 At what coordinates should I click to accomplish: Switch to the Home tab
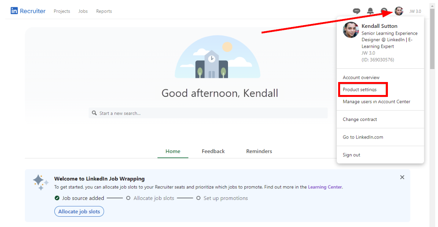(x=173, y=151)
